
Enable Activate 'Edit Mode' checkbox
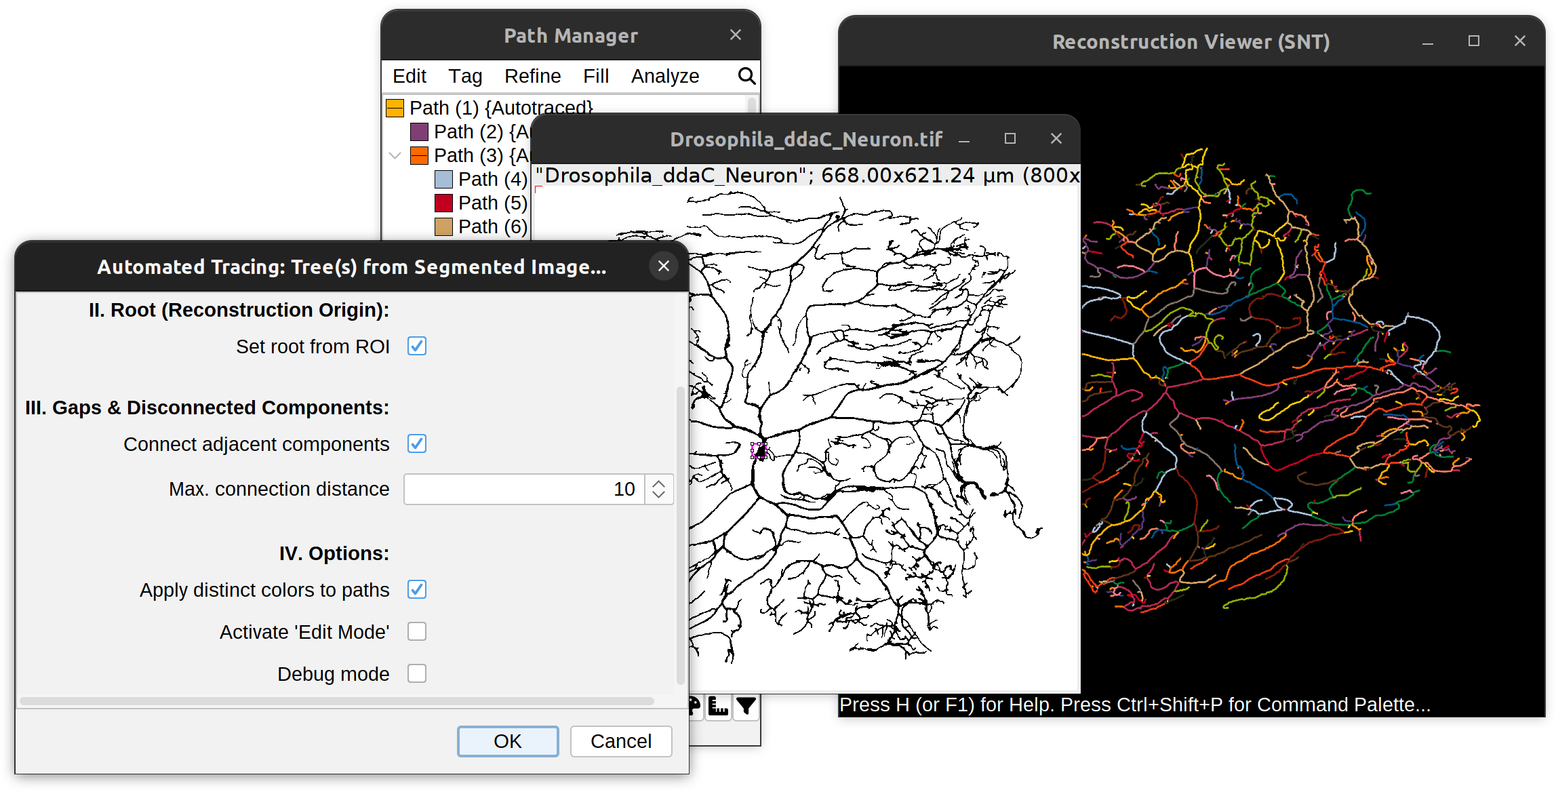[416, 632]
